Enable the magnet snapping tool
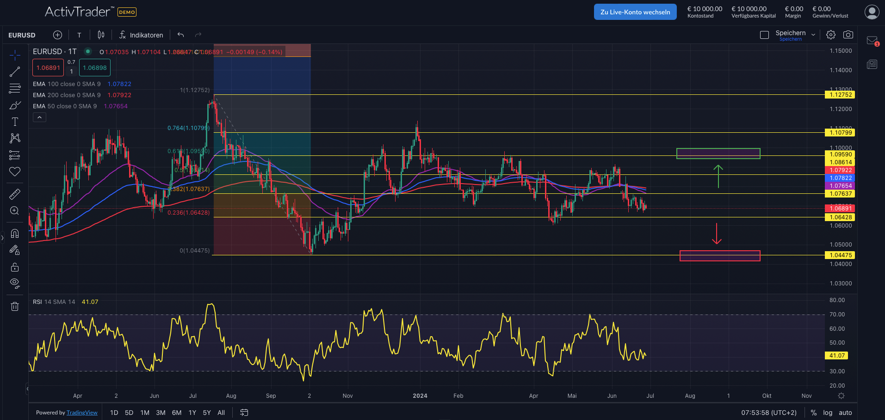This screenshot has height=420, width=885. [15, 234]
